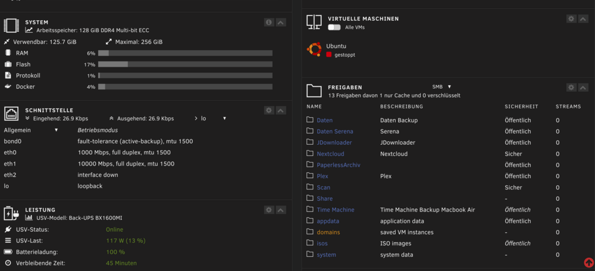
Task: Open the Scan share
Action: [323, 188]
